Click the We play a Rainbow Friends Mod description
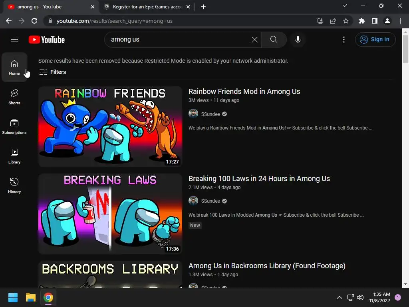409x307 pixels. click(280, 128)
